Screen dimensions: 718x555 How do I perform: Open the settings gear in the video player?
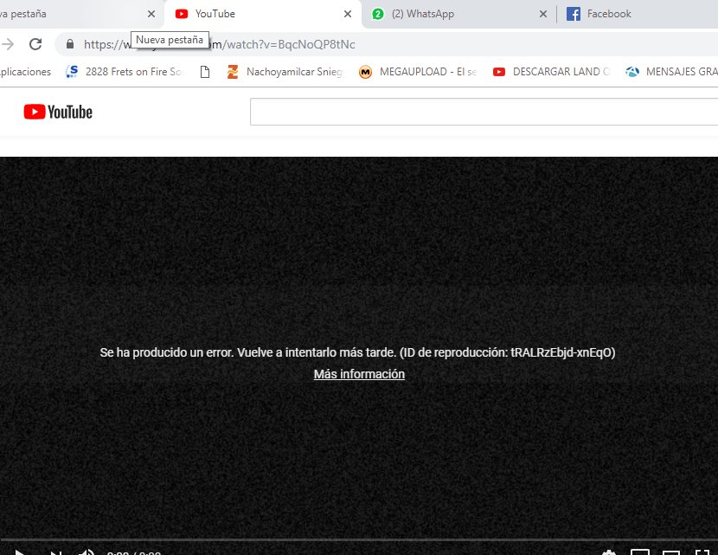tap(608, 552)
